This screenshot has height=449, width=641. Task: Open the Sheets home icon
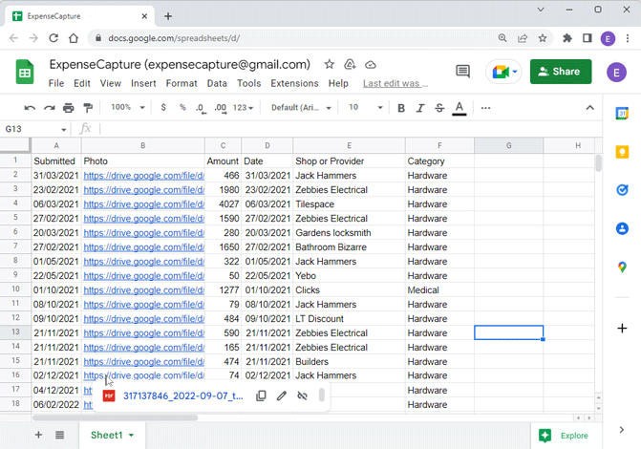(x=25, y=72)
